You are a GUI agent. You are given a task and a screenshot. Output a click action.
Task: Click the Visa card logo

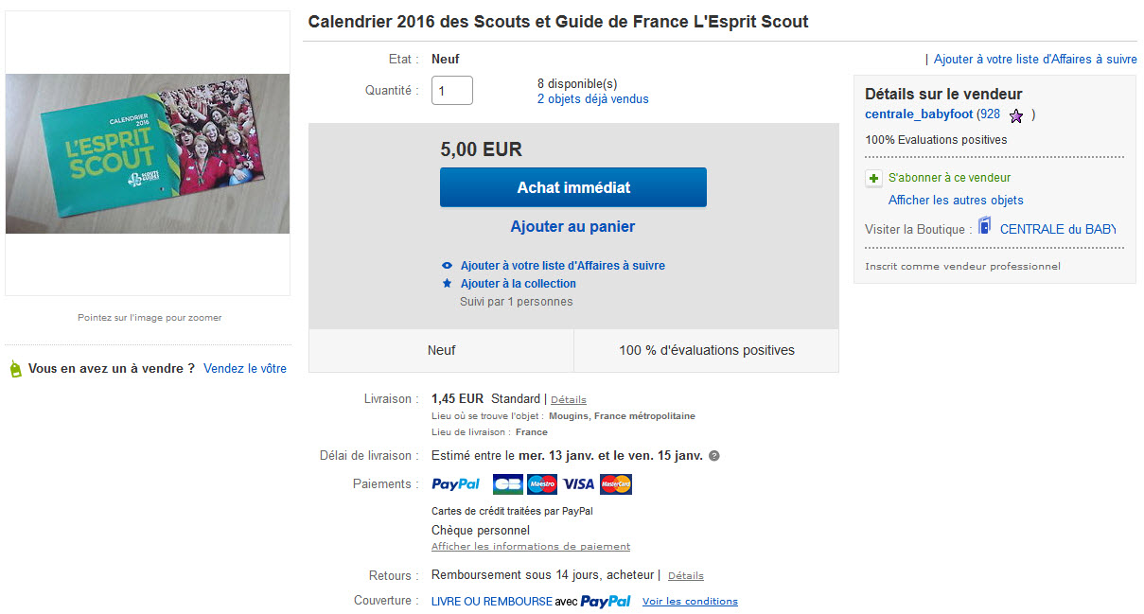click(x=578, y=484)
